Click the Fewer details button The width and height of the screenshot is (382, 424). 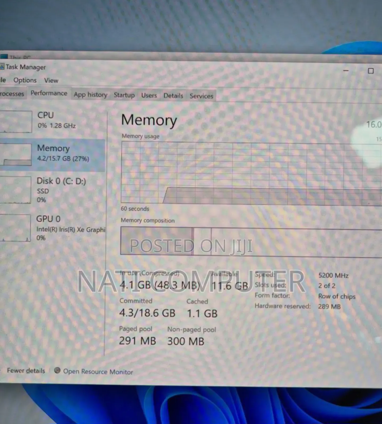click(26, 370)
